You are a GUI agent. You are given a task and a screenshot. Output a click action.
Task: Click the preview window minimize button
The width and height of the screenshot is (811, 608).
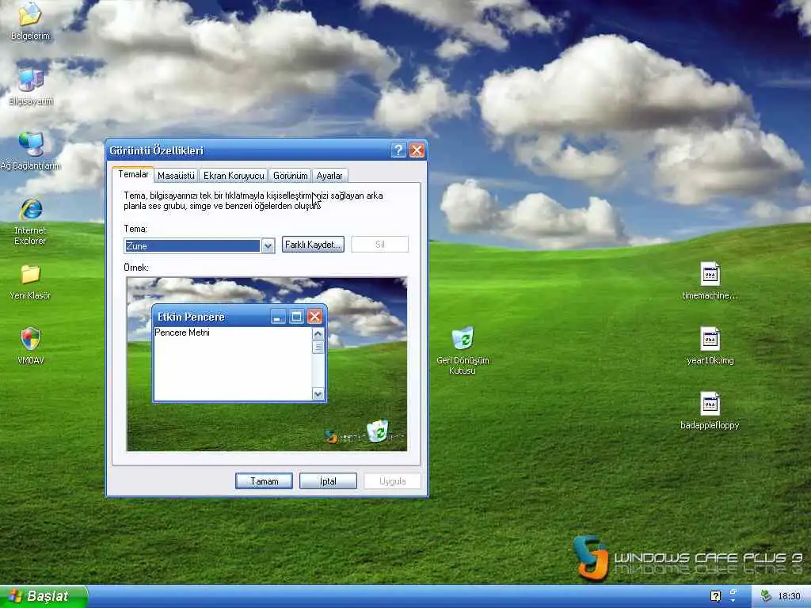[278, 317]
